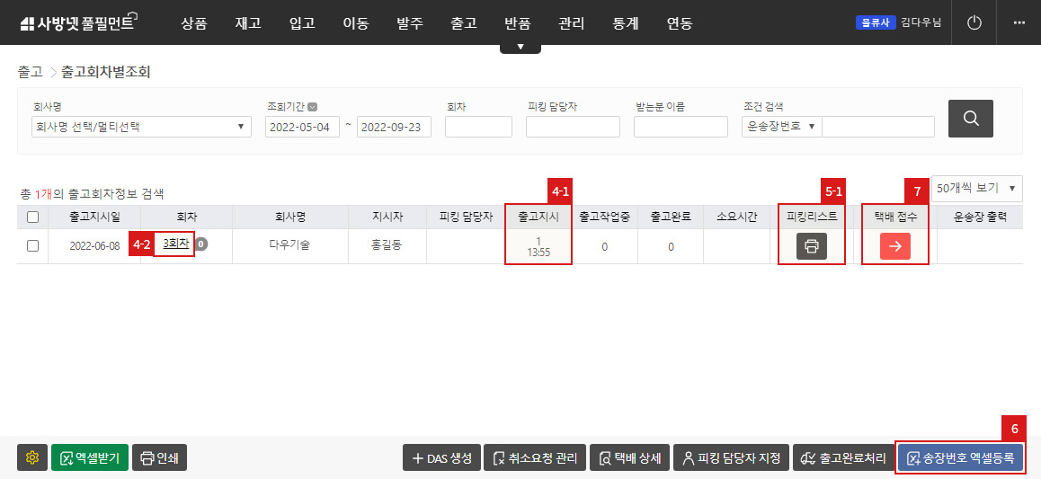Click the magnifier search button
Image resolution: width=1041 pixels, height=479 pixels.
(x=971, y=119)
